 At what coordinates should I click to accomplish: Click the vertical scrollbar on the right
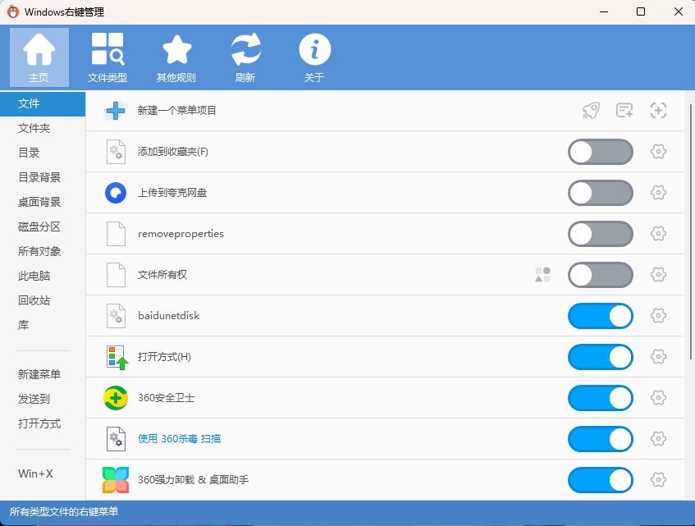(x=691, y=231)
